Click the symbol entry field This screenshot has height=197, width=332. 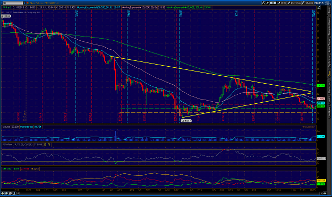coord(13,3)
